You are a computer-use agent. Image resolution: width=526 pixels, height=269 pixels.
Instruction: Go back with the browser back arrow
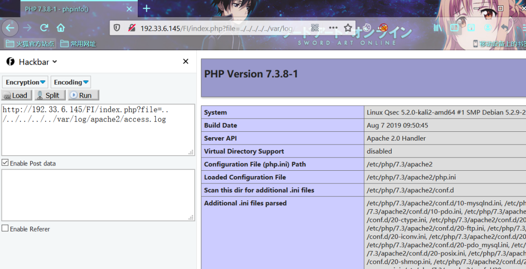[10, 28]
